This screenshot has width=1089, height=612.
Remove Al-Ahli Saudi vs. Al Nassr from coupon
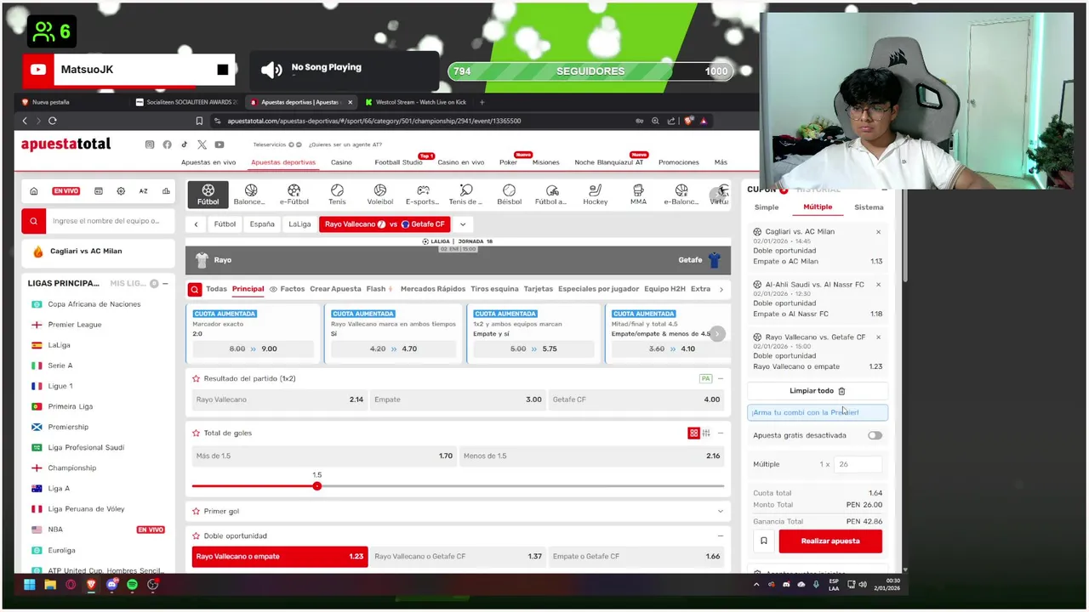point(878,285)
